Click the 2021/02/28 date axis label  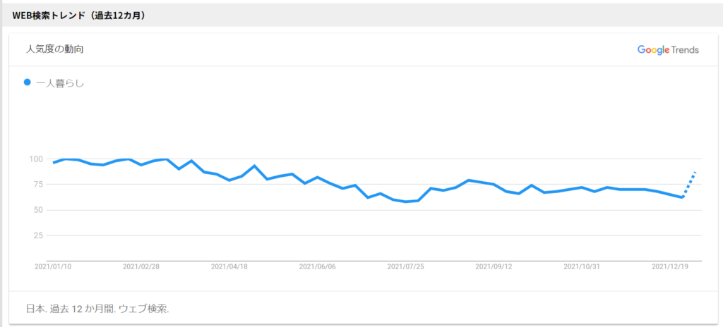click(141, 266)
